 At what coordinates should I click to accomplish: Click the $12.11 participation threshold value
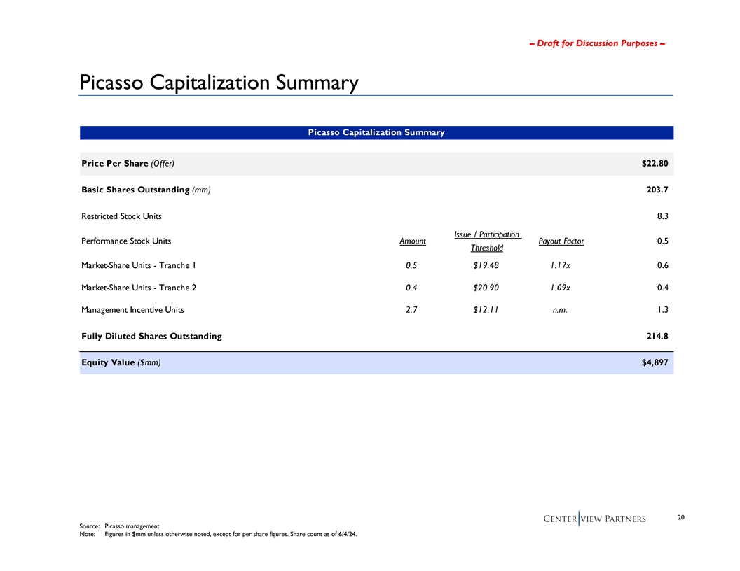coord(486,310)
